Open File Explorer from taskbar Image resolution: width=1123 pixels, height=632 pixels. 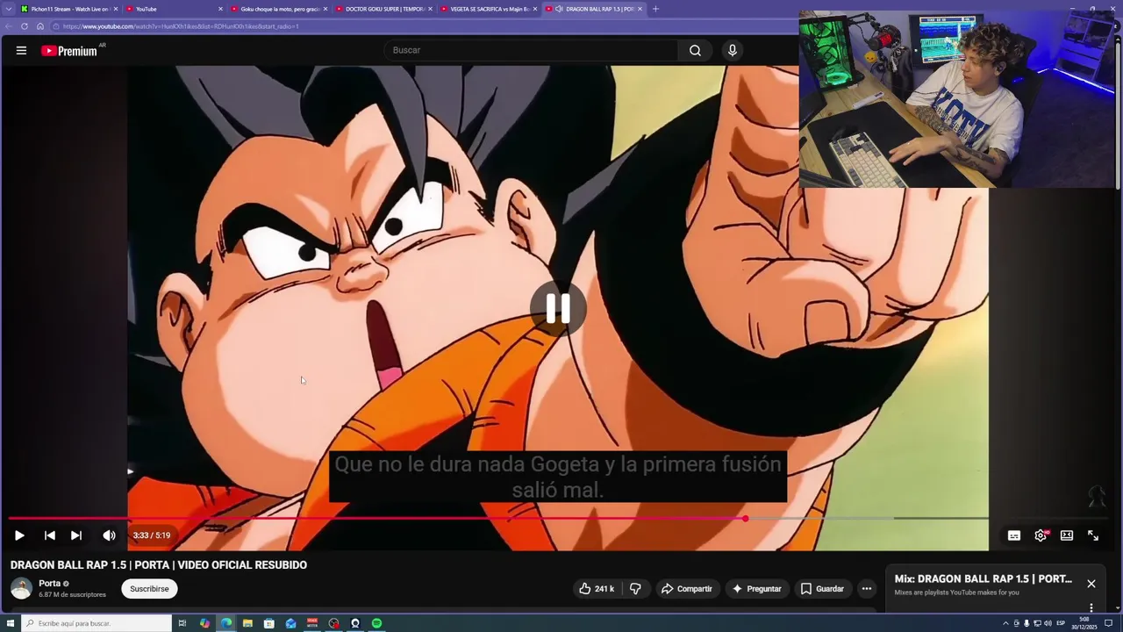tap(247, 623)
